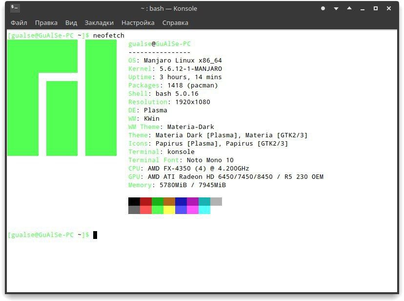Click the "konsole" terminal value
The width and height of the screenshot is (404, 301).
click(x=181, y=151)
